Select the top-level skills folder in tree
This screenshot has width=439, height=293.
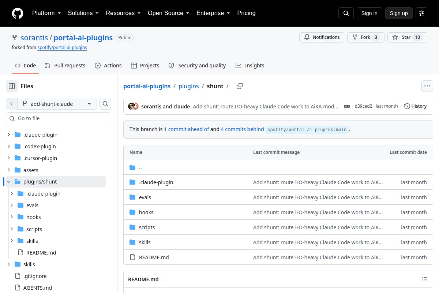click(29, 264)
